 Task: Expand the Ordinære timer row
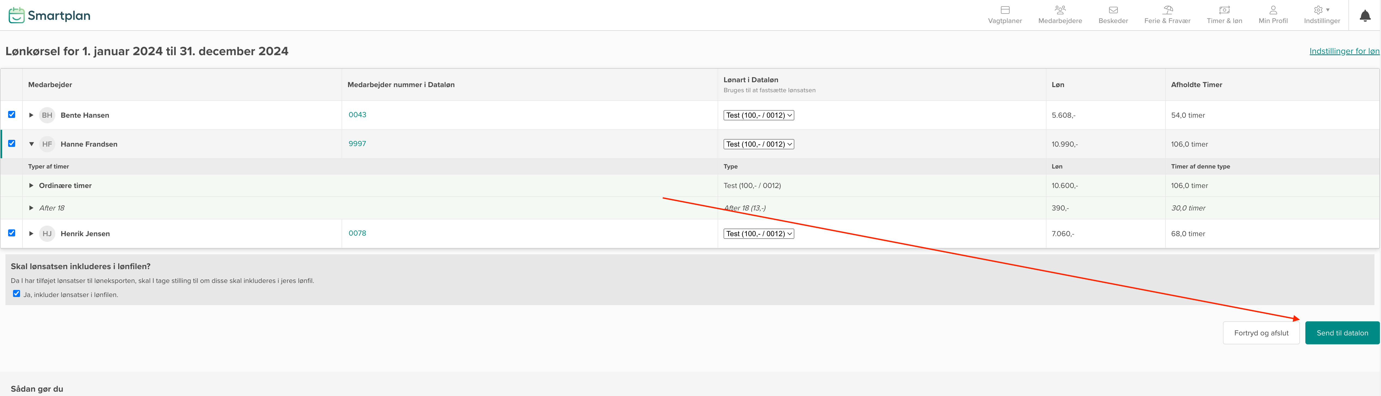pos(31,186)
